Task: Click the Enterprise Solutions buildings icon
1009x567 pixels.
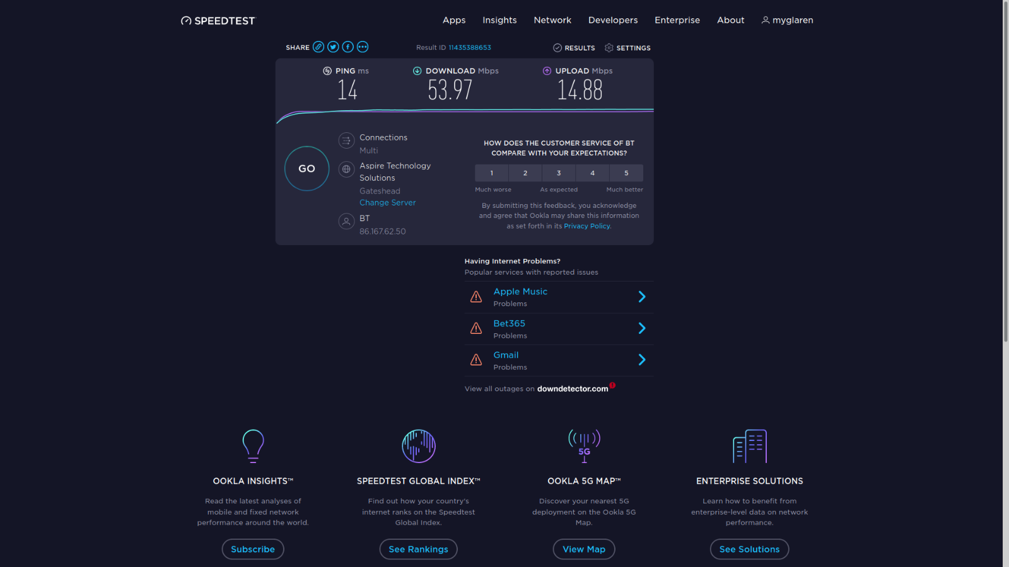Action: (750, 446)
